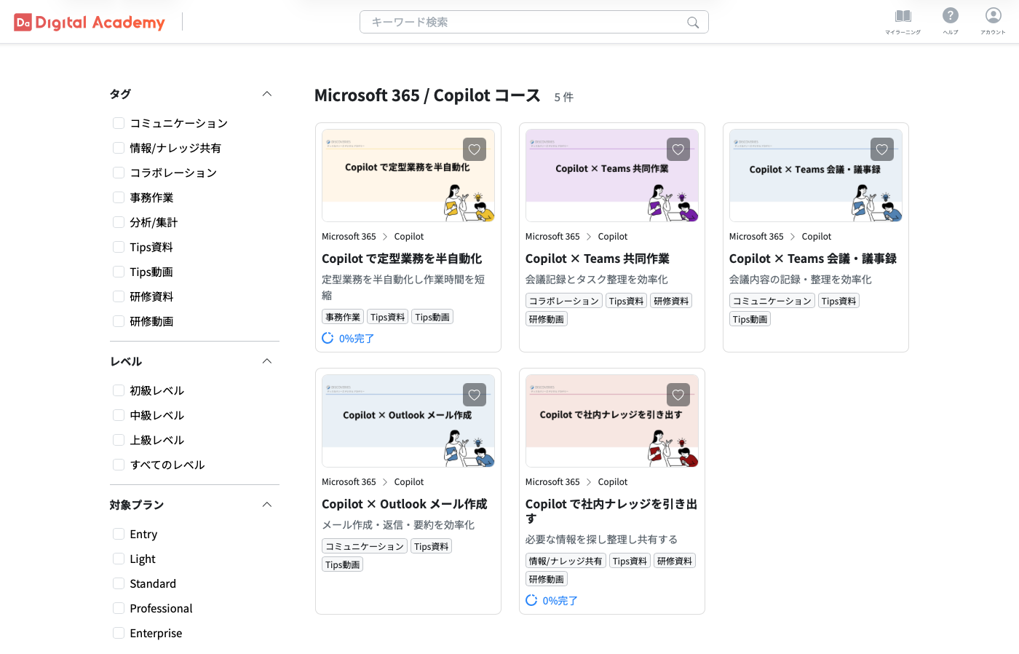Enable the Light plan filter
Image resolution: width=1019 pixels, height=654 pixels.
point(119,559)
